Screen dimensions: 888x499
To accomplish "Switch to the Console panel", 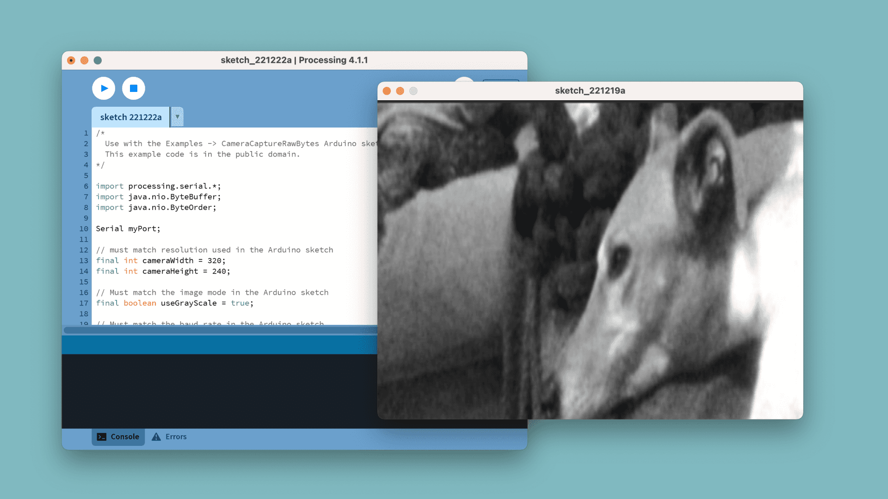I will 124,437.
